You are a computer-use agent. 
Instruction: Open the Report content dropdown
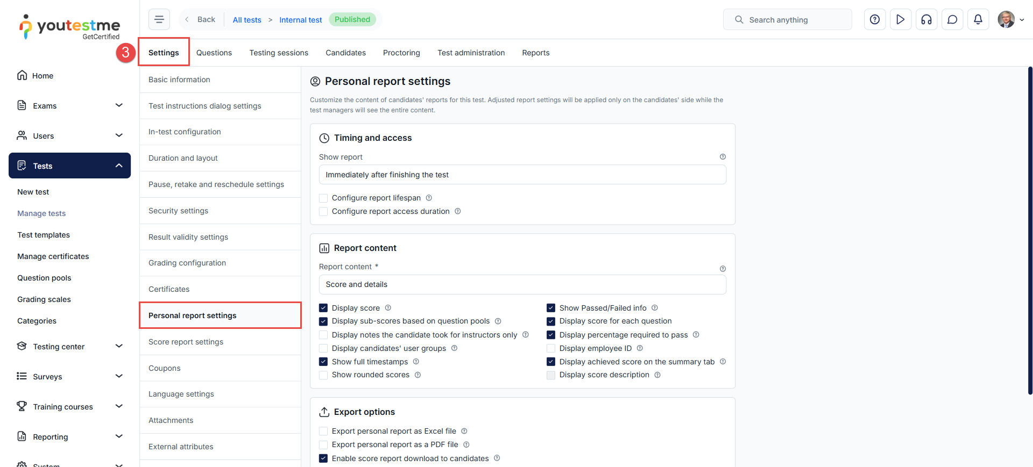point(522,284)
